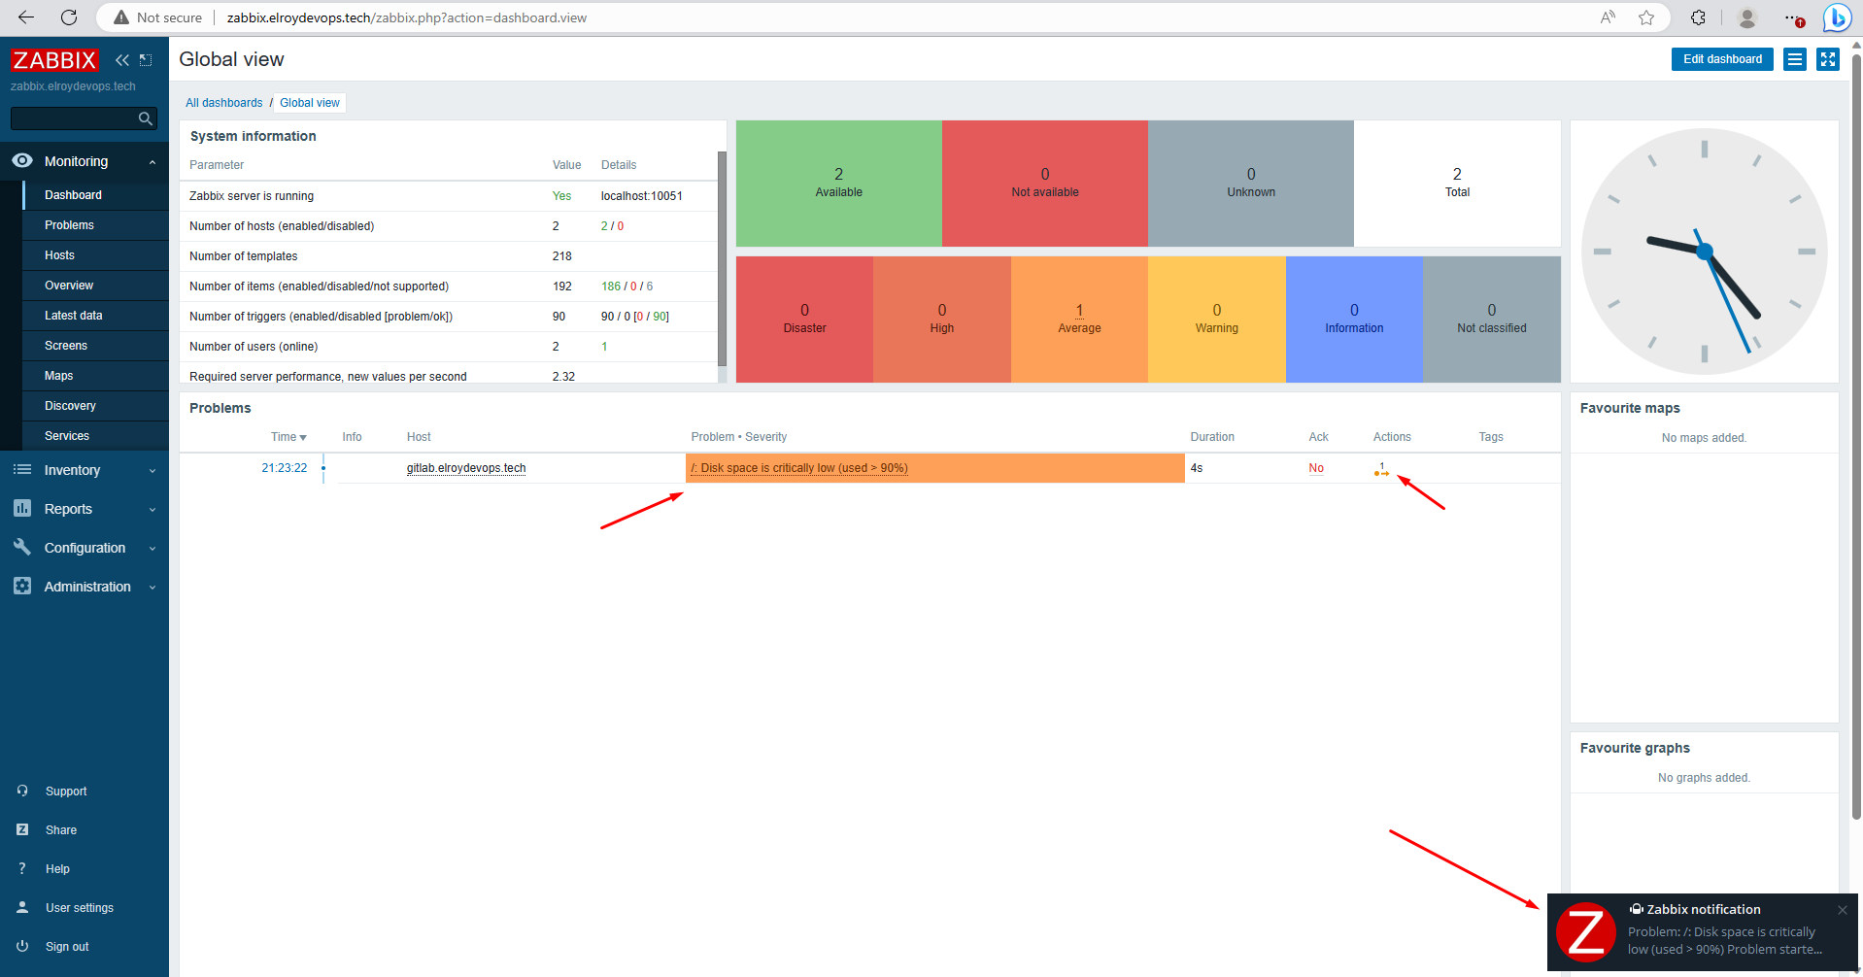1863x977 pixels.
Task: Click the actions icon for disk space problem
Action: pos(1381,469)
